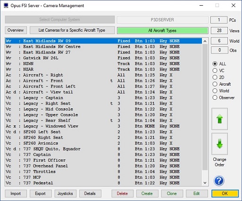Select the NZAR camera row
The width and height of the screenshot is (242, 201).
tap(104, 70)
